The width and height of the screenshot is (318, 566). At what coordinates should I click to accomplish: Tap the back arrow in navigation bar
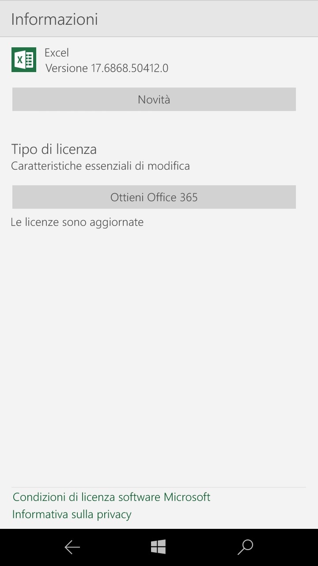tap(72, 547)
